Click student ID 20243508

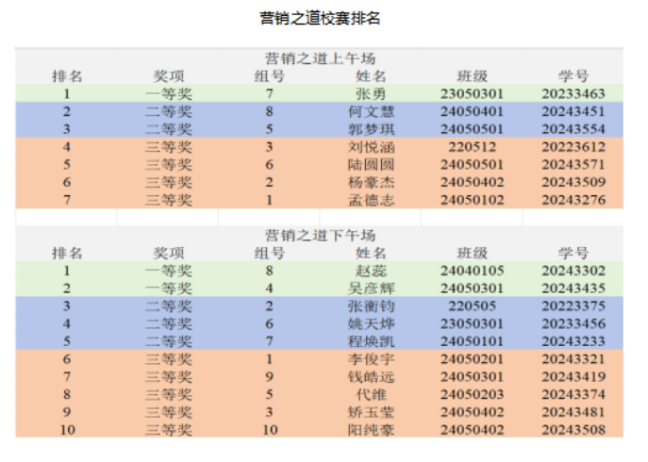[573, 430]
